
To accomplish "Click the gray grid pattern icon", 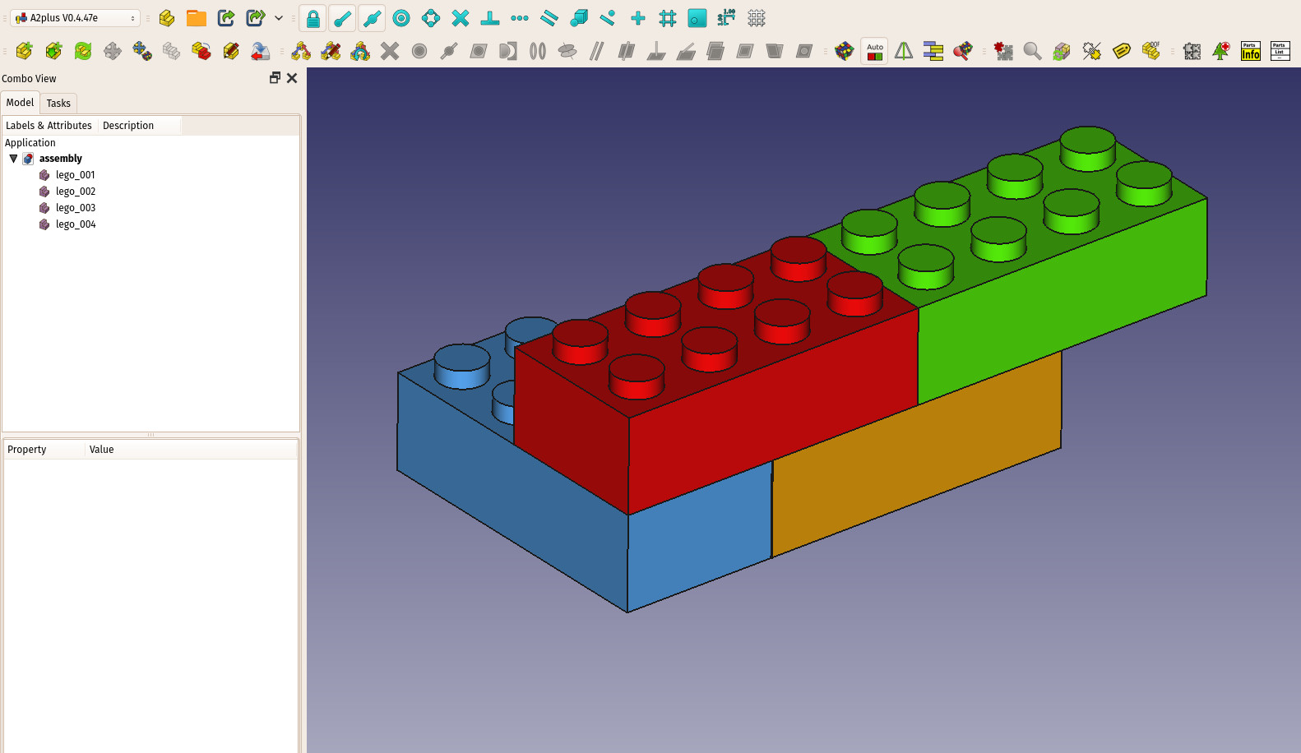I will 757,18.
